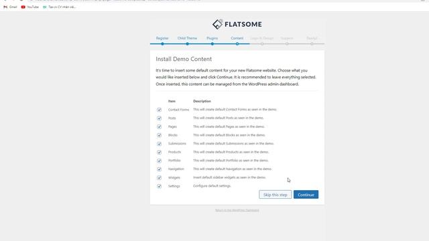Click the Logo & Design progress dot
The width and height of the screenshot is (429, 241).
[x=262, y=44]
